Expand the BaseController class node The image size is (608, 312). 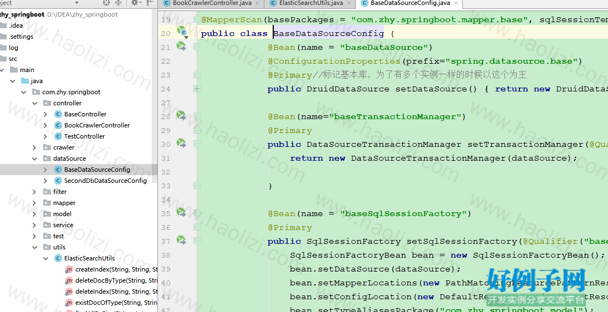[46, 114]
